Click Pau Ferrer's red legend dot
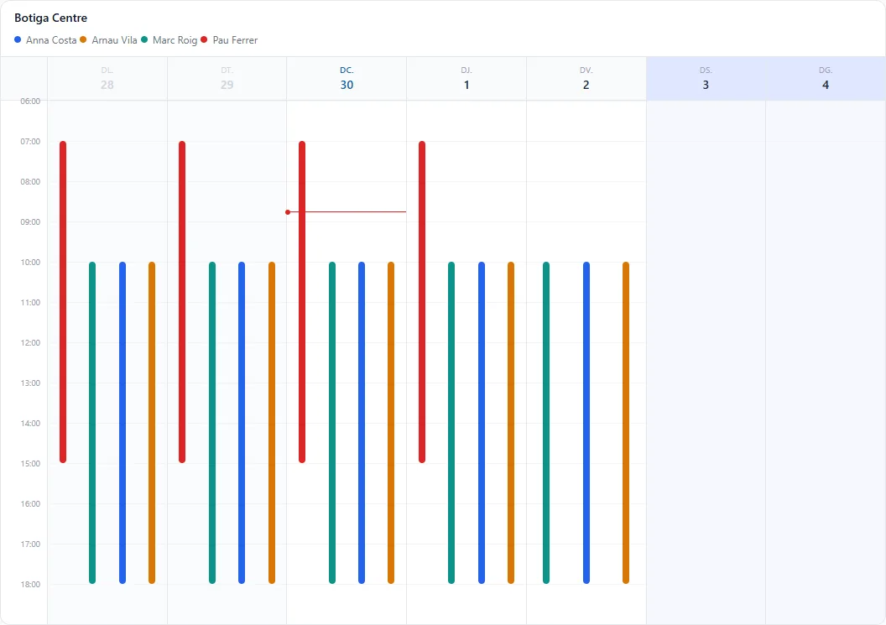 [x=204, y=39]
